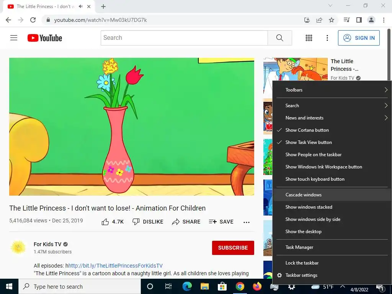Open a new Chrome tab

pos(103,7)
